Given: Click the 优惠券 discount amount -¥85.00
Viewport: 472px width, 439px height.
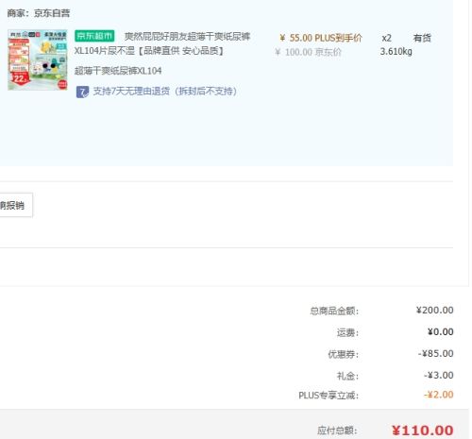Looking at the screenshot, I should pyautogui.click(x=435, y=353).
